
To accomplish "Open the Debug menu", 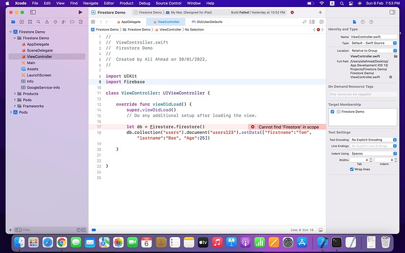I will (x=144, y=4).
